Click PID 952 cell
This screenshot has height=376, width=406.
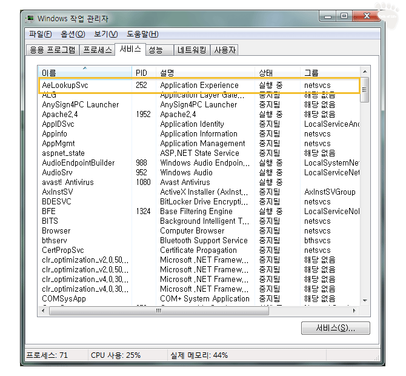coord(141,173)
